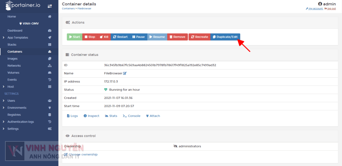Screen dimensions: 342x166
Task: Open Registries in the sidebar
Action: pyautogui.click(x=14, y=115)
